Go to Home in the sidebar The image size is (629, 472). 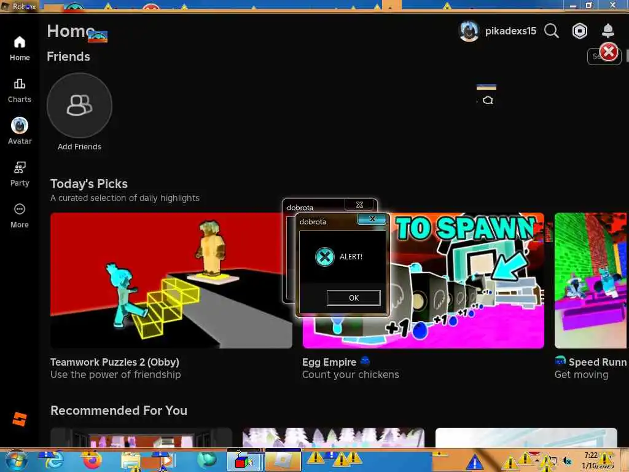pos(20,49)
